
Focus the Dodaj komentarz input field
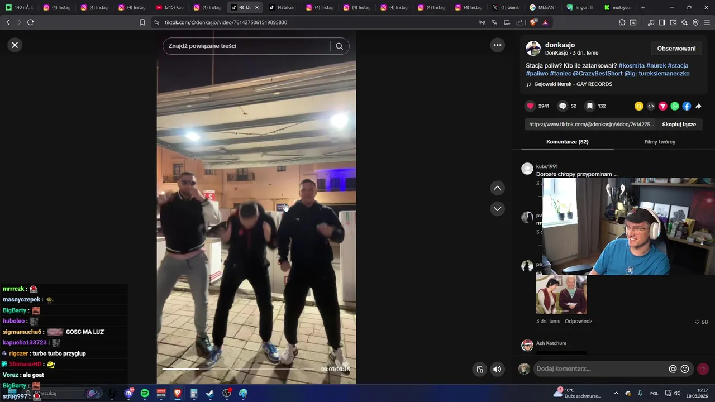[x=600, y=369]
